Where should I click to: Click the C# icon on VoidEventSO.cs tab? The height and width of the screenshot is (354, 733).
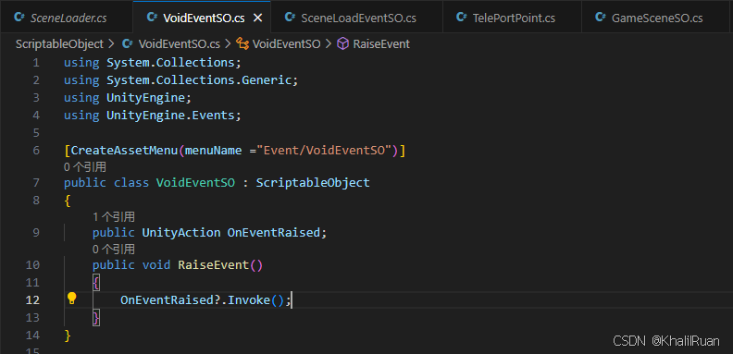152,18
